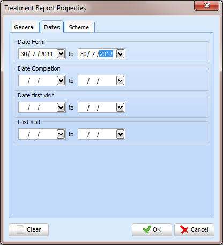
Task: Click the highlighted 2012 year field
Action: pyautogui.click(x=106, y=54)
